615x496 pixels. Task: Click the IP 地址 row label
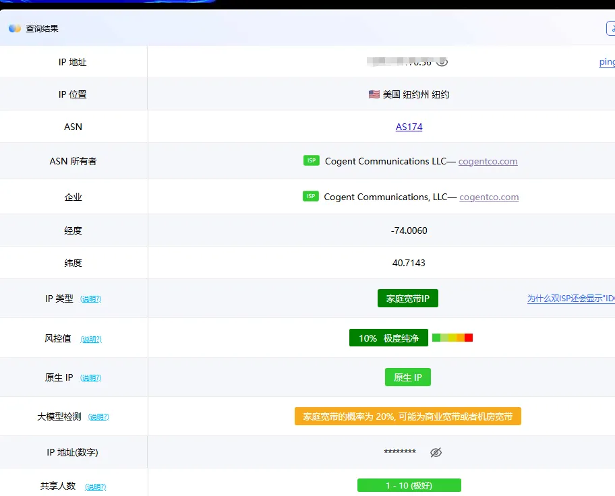[x=73, y=63]
